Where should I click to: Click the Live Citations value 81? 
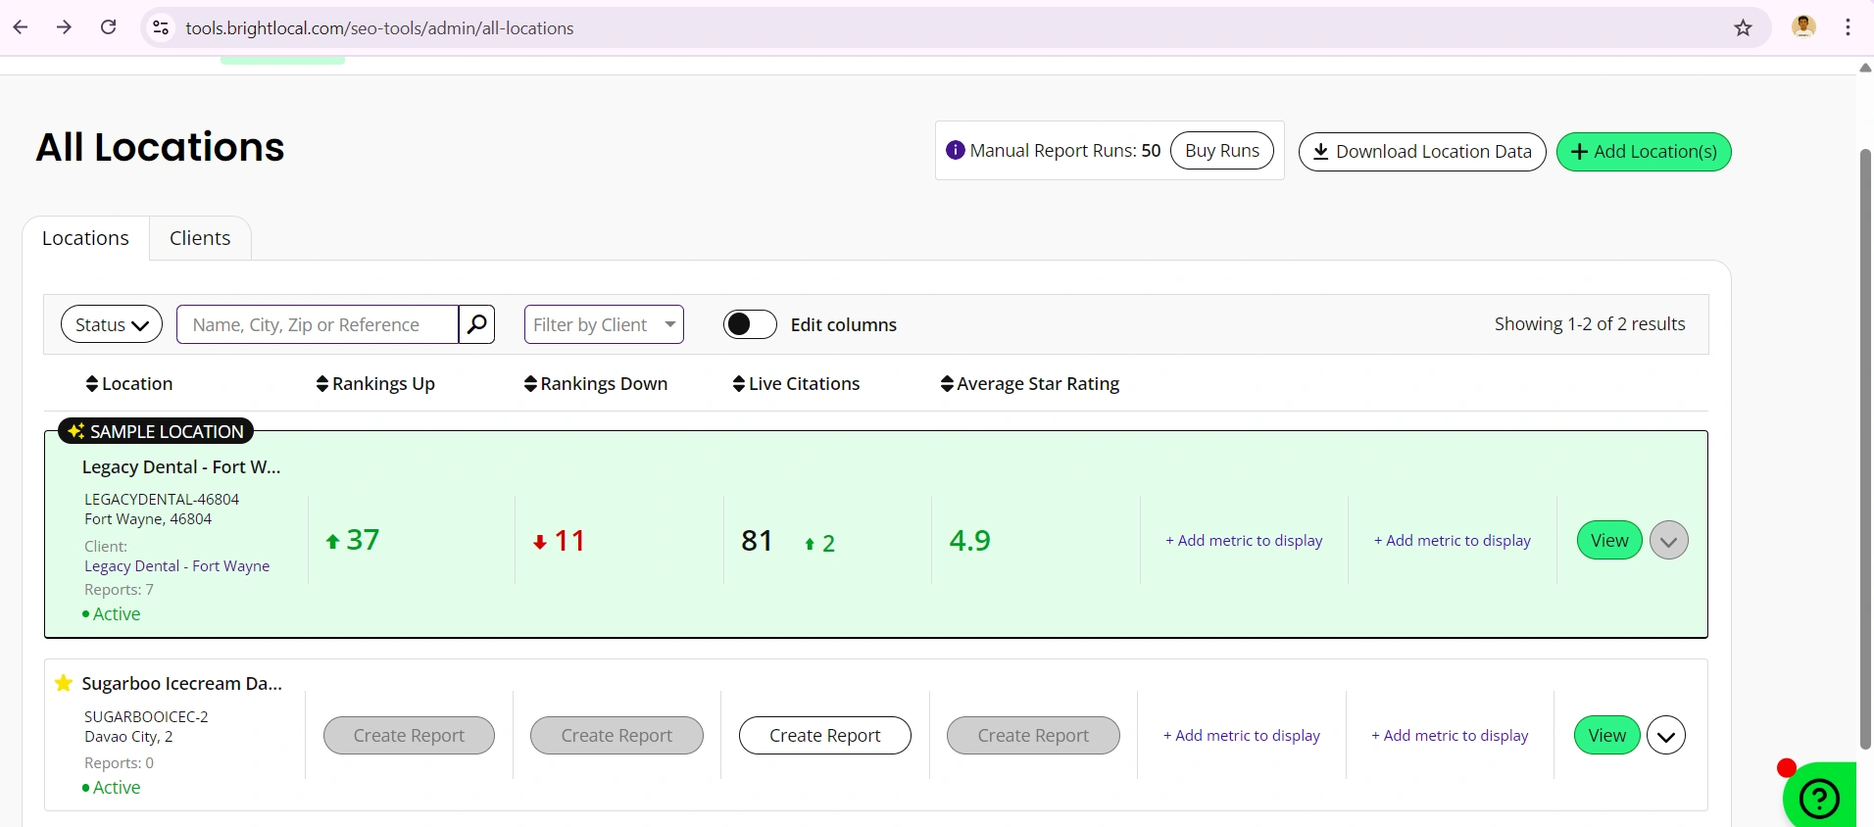pos(757,541)
